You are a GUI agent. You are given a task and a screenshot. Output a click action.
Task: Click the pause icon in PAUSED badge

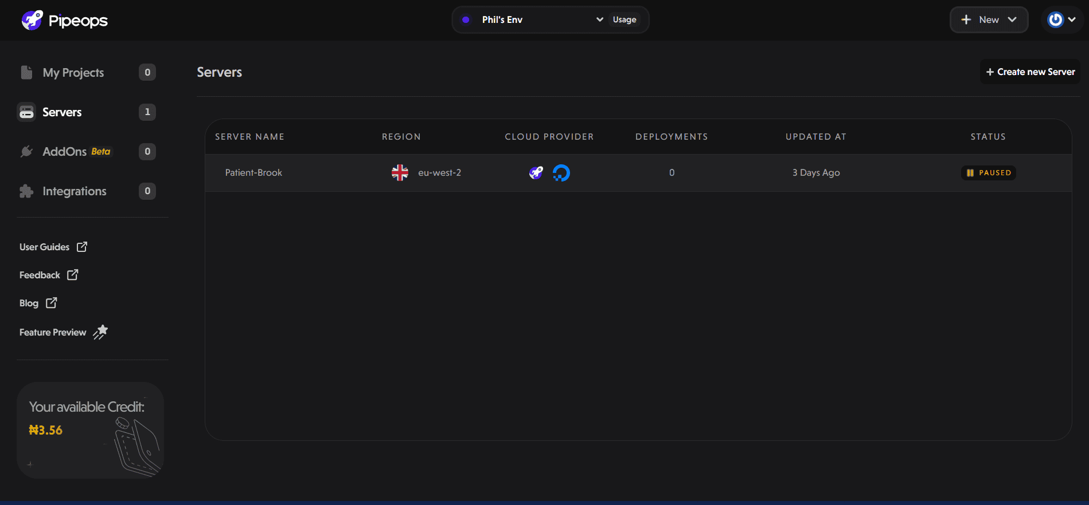click(x=970, y=173)
